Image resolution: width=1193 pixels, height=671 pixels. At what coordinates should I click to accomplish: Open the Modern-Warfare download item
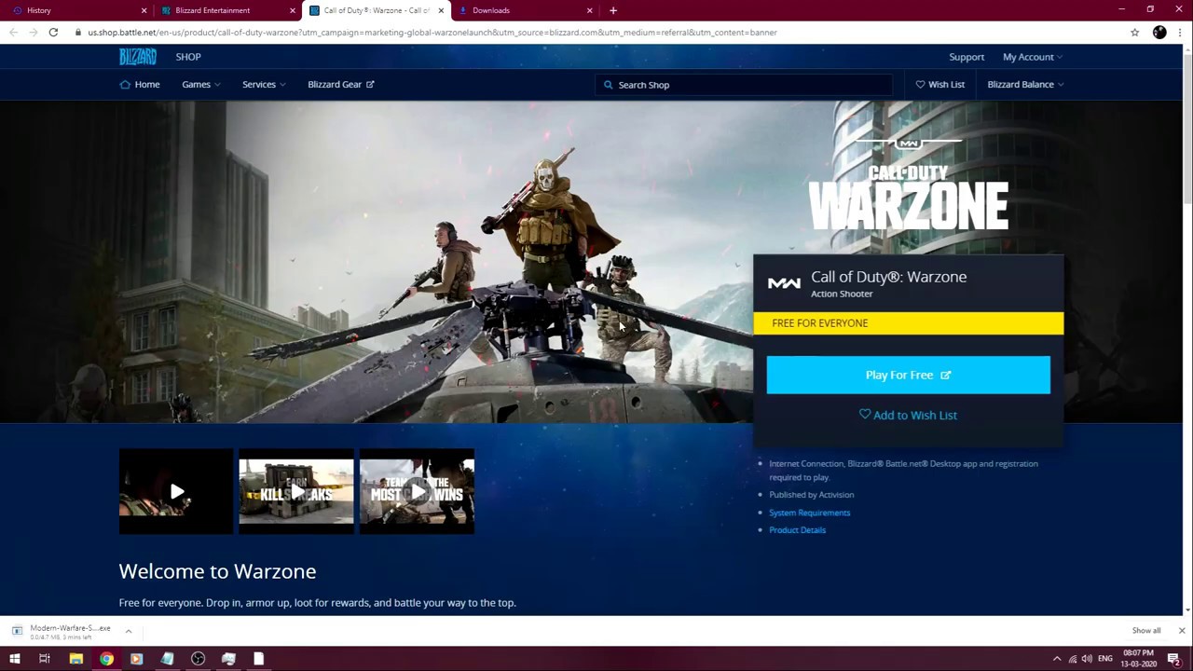tap(62, 631)
